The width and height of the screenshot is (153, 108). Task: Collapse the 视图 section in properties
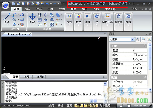[x=145, y=77]
